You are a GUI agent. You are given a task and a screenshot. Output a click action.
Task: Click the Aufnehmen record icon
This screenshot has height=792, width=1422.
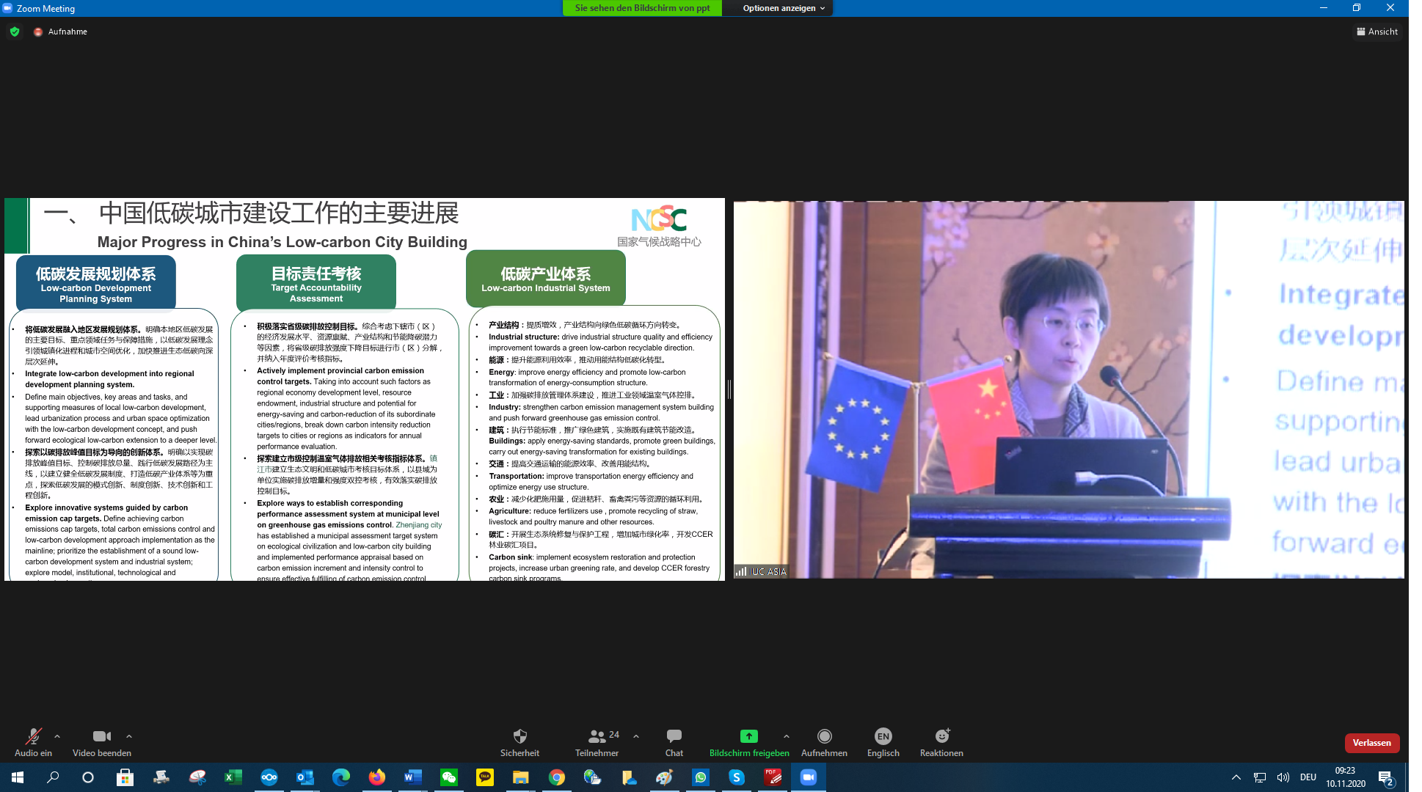coord(824,736)
